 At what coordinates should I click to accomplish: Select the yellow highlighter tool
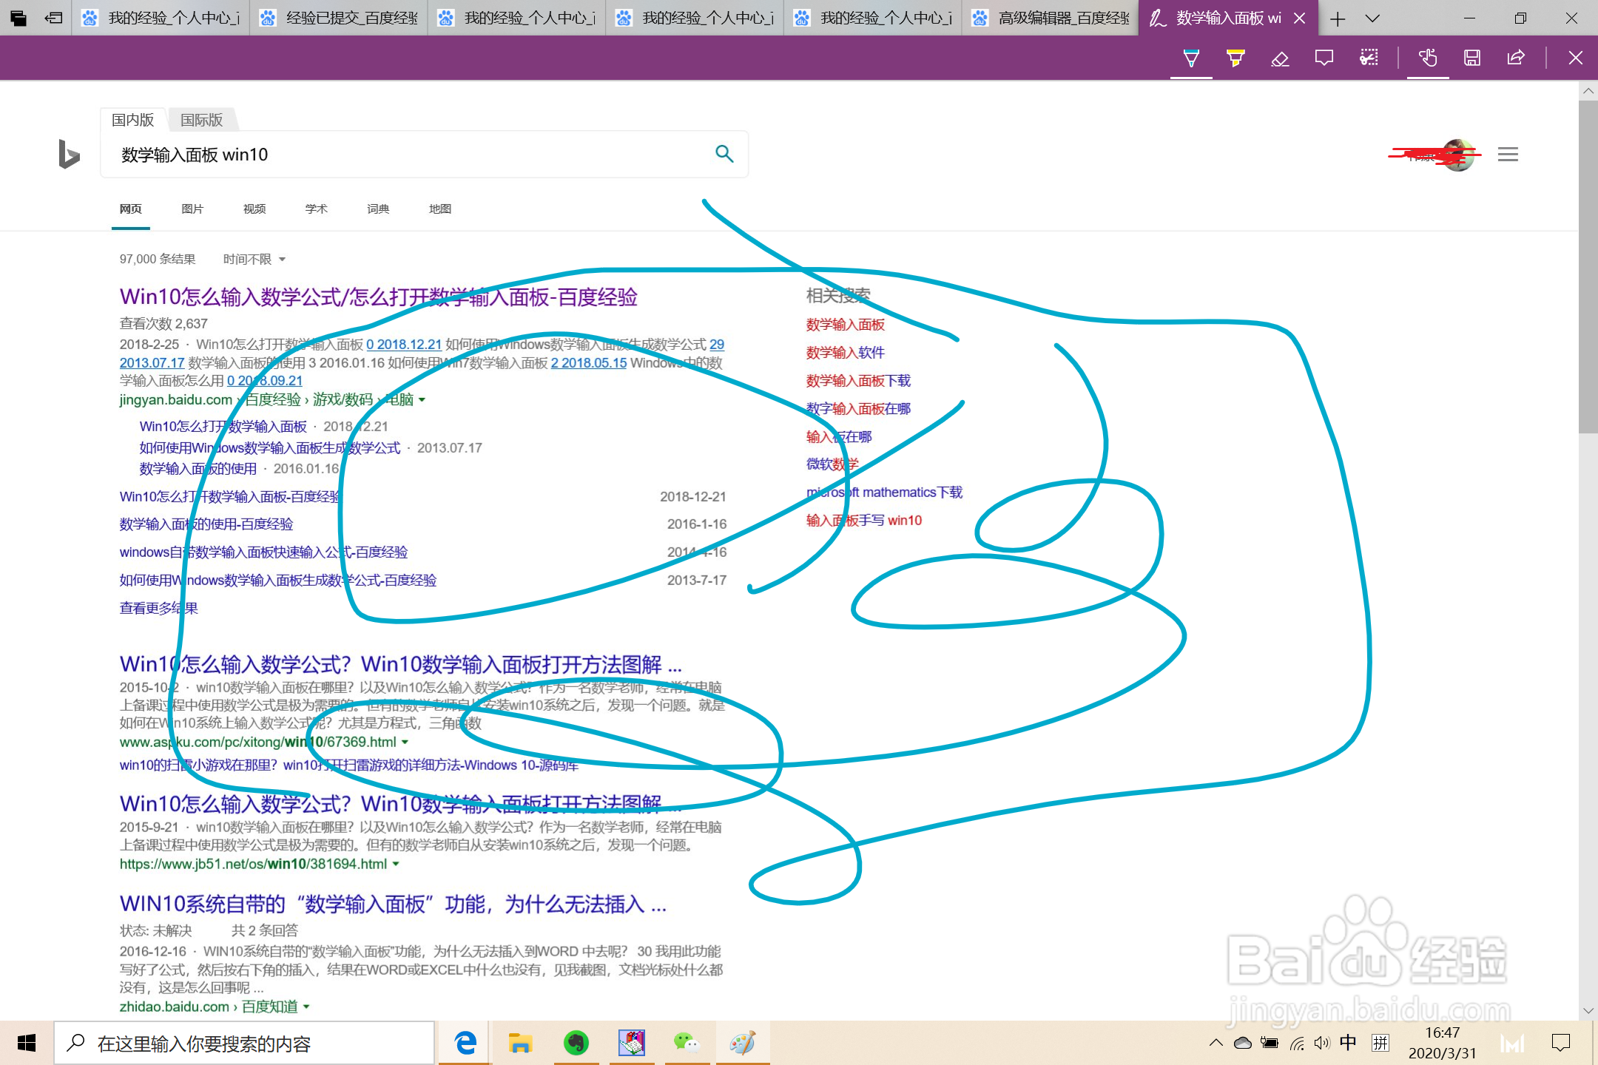(1235, 58)
